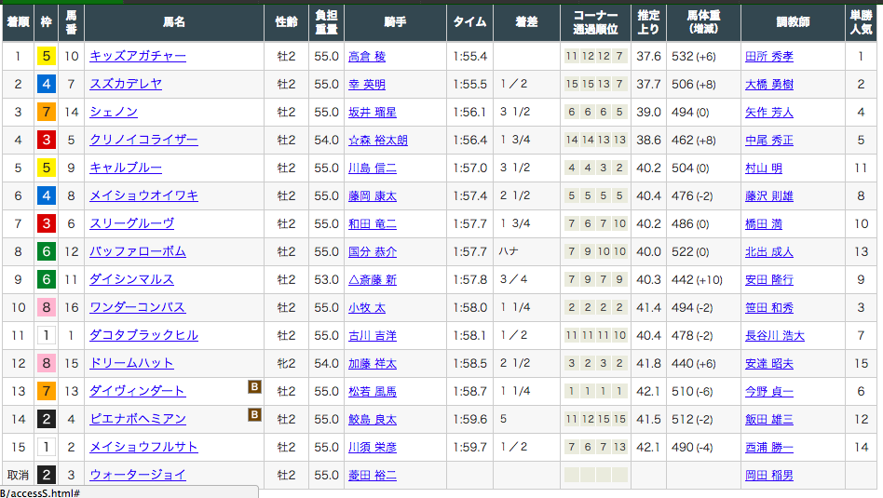Screen dimensions: 883x498
Task: Open バッファローボム horse link
Action: point(138,251)
